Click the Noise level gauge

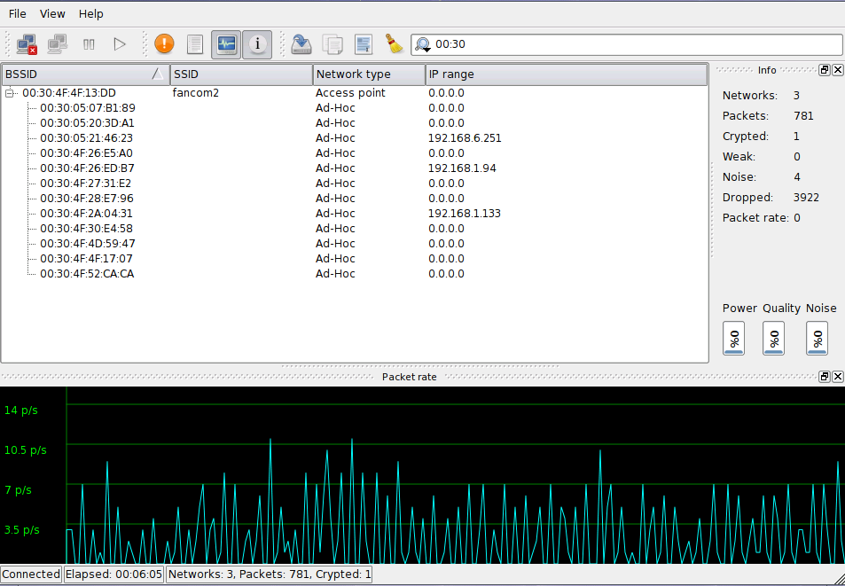click(x=817, y=339)
